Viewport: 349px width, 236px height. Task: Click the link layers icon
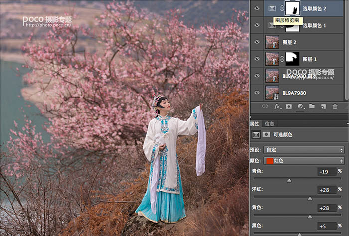[x=265, y=106]
